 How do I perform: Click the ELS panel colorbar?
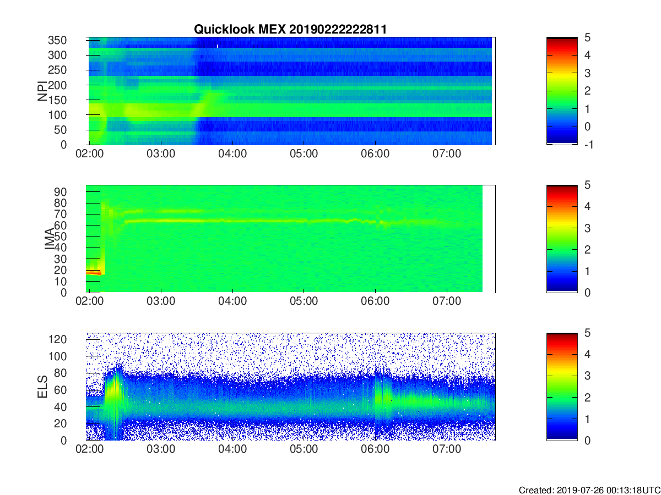point(562,387)
